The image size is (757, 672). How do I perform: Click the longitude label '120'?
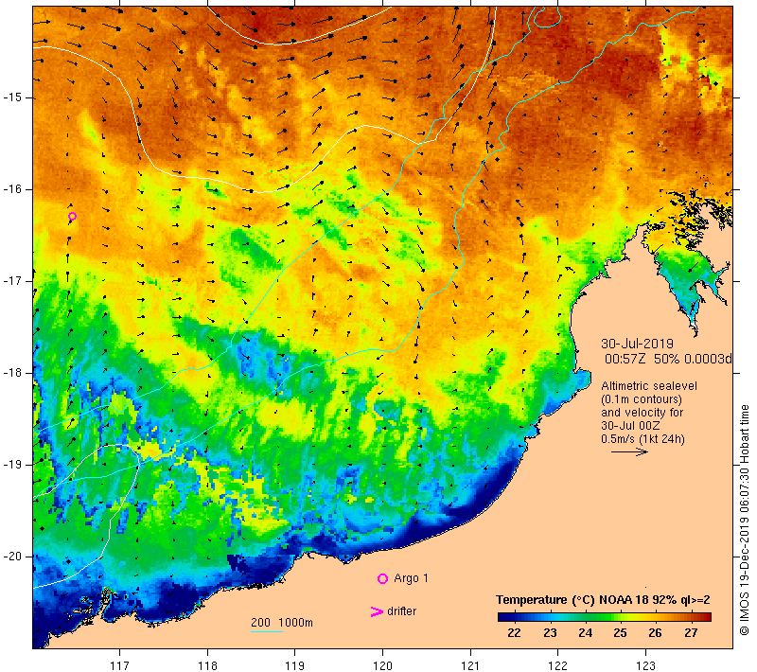[382, 665]
